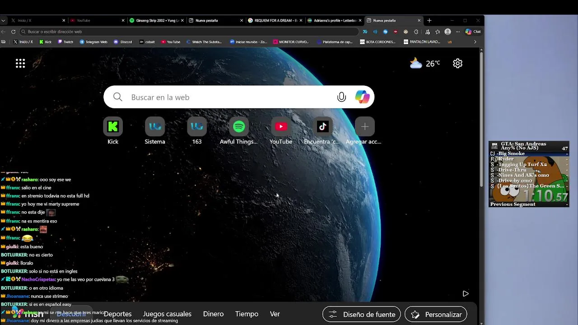The height and width of the screenshot is (325, 578).
Task: Open the browser profile avatar
Action: tap(447, 32)
